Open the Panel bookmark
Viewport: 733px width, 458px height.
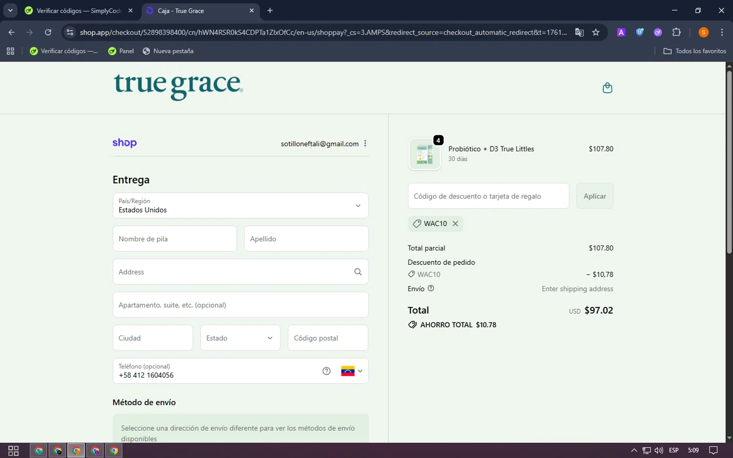(x=121, y=51)
